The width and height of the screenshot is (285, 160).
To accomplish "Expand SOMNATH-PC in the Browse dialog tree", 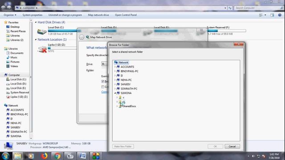I will tap(115, 88).
